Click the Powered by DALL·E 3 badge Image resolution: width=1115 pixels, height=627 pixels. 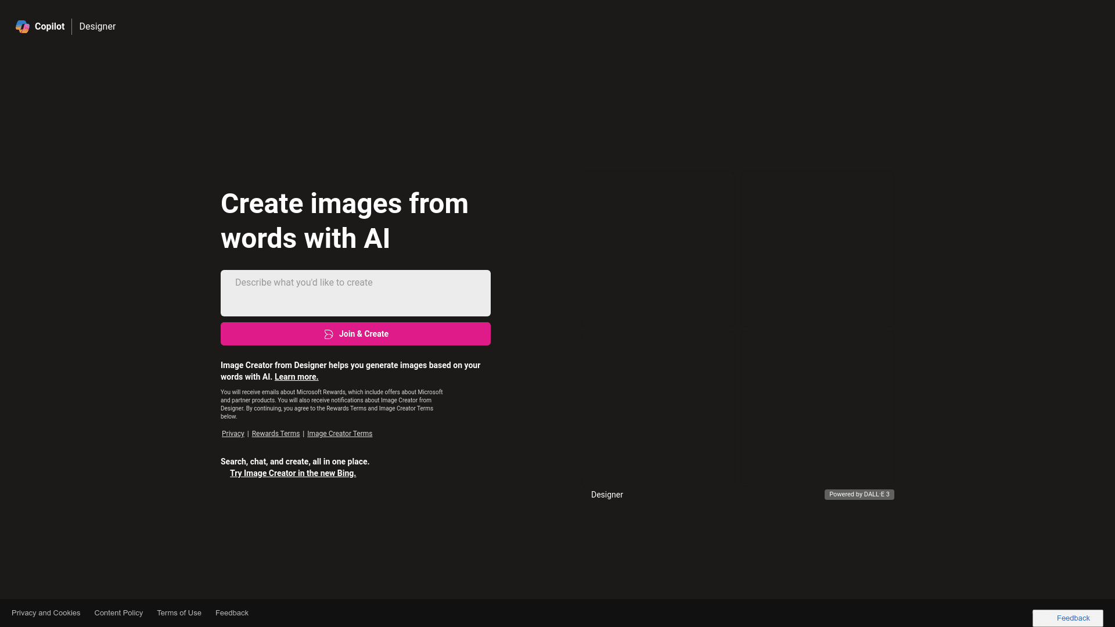click(x=859, y=494)
